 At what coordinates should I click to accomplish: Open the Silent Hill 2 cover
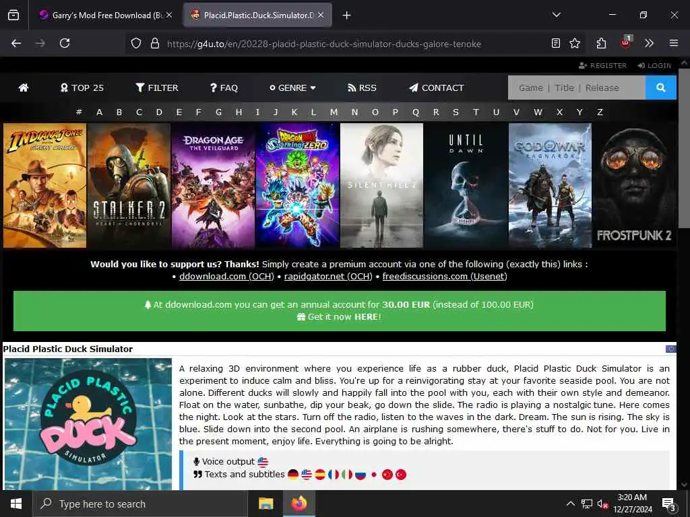point(381,186)
